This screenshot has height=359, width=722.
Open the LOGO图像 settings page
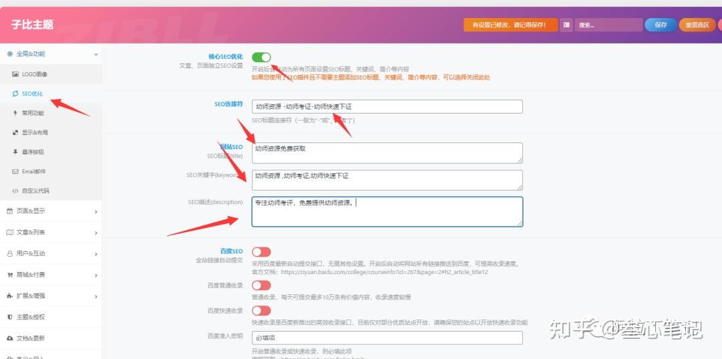point(51,74)
